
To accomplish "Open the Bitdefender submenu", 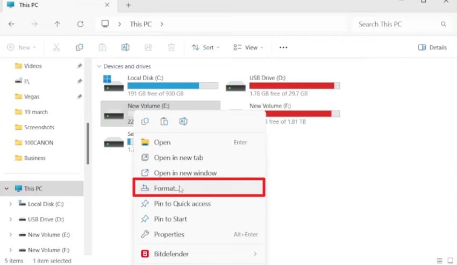I will click(x=199, y=254).
